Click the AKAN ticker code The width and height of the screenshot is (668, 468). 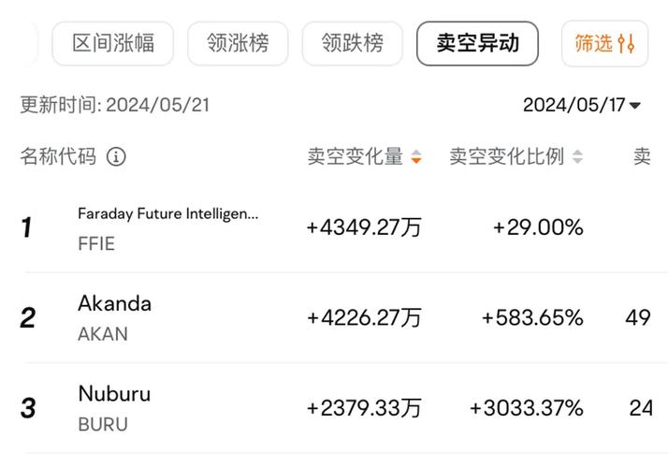[x=103, y=334]
